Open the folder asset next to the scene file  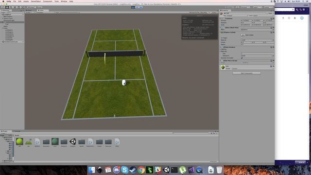tap(82, 141)
